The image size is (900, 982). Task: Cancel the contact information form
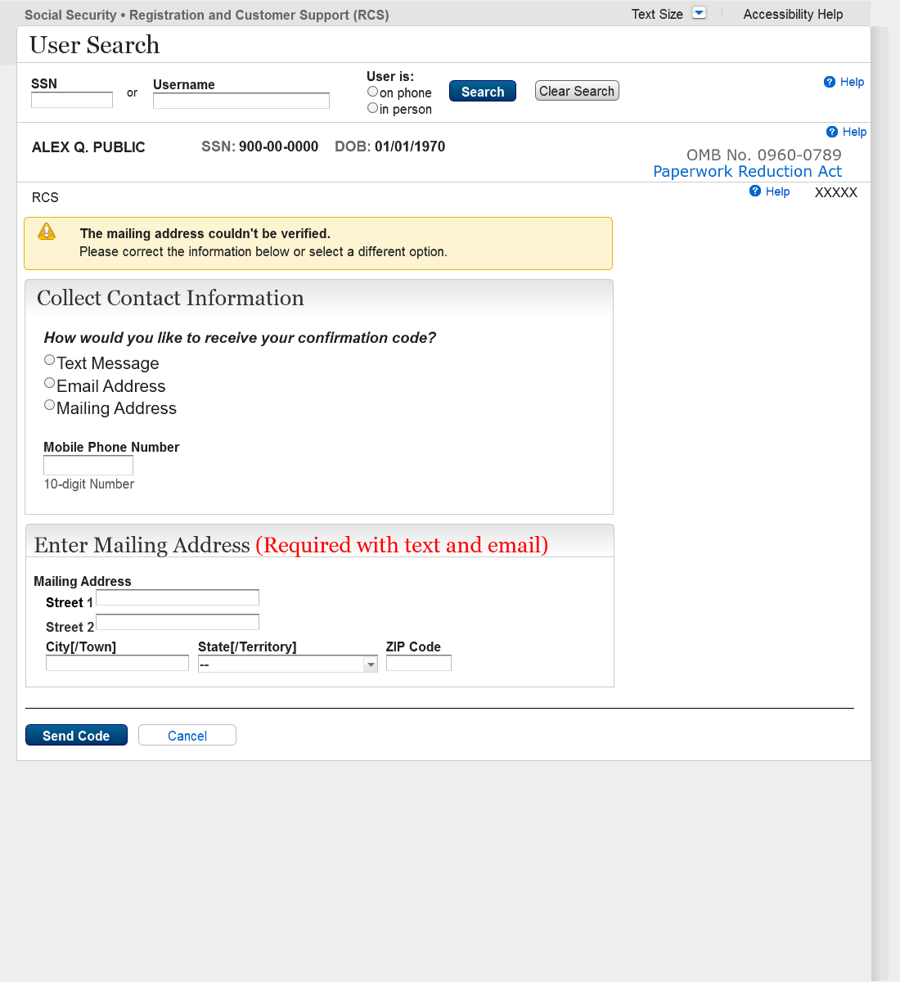(x=187, y=736)
